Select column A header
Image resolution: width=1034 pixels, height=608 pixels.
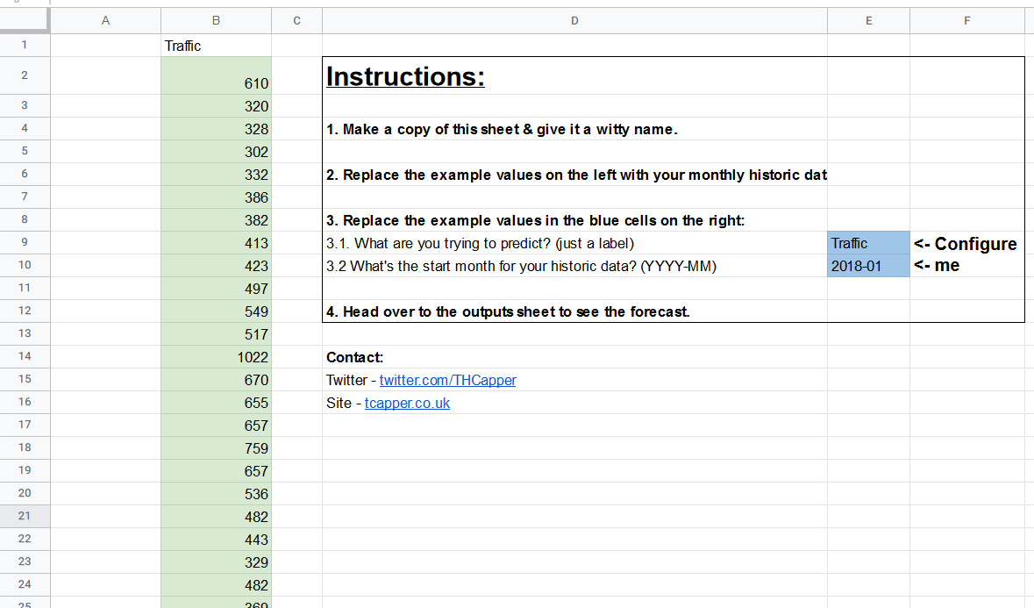coord(105,20)
